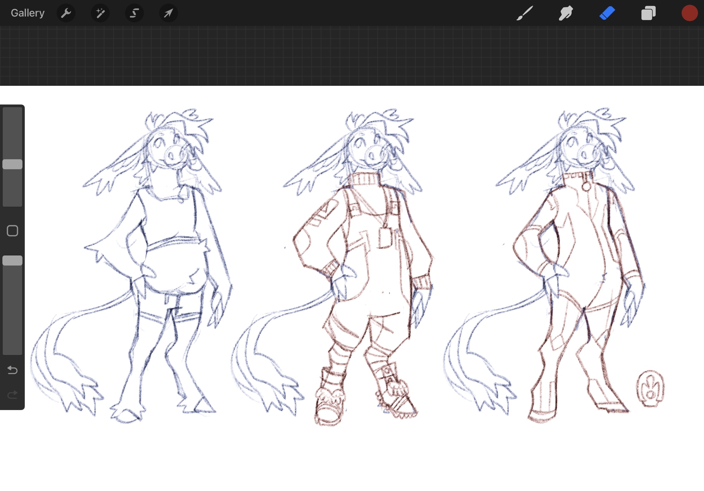Tap the square Modify button in sidebar
The image size is (704, 491).
pos(12,231)
